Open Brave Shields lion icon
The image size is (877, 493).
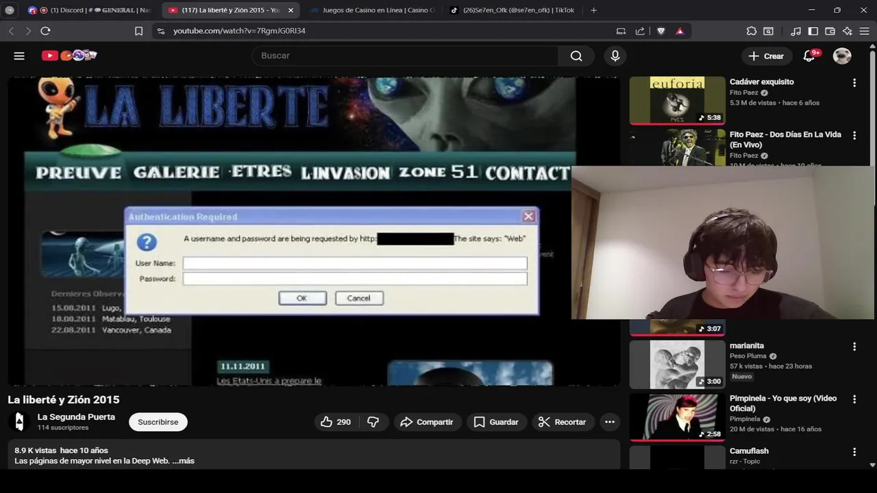click(661, 31)
